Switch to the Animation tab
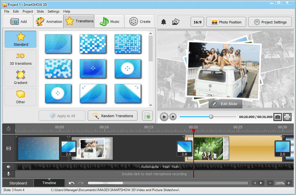 pyautogui.click(x=49, y=21)
